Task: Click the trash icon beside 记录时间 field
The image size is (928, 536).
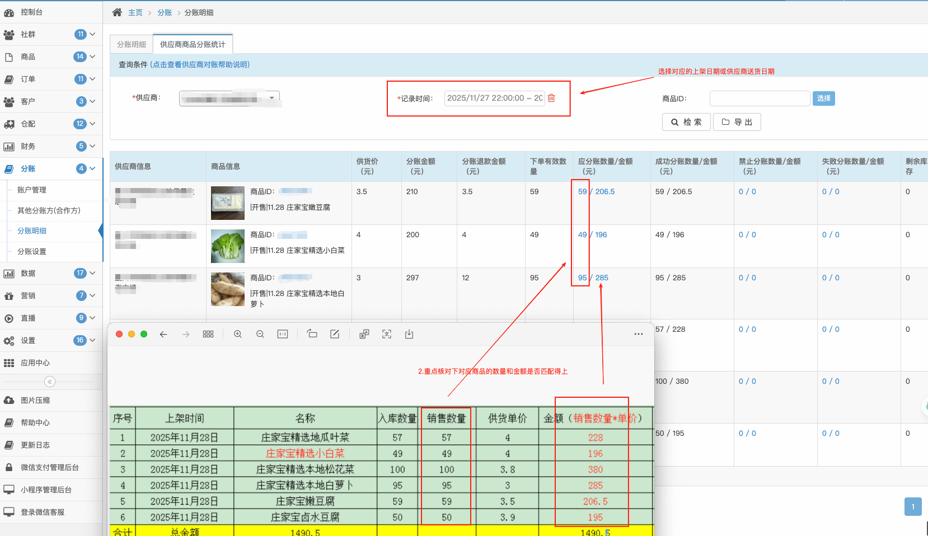Action: pos(551,98)
